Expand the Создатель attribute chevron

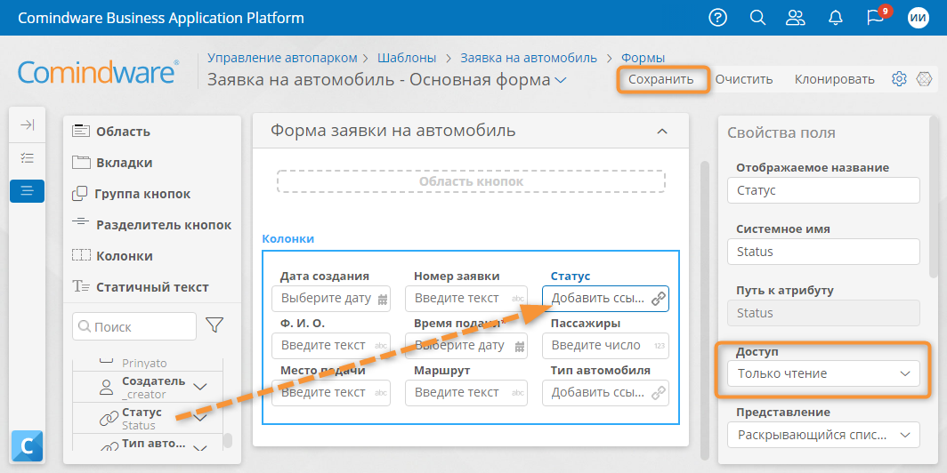click(x=200, y=388)
